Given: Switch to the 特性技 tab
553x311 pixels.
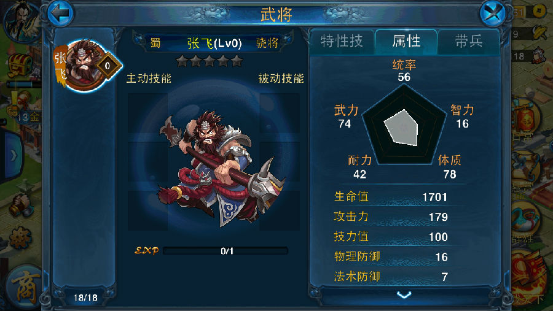Looking at the screenshot, I should 342,42.
